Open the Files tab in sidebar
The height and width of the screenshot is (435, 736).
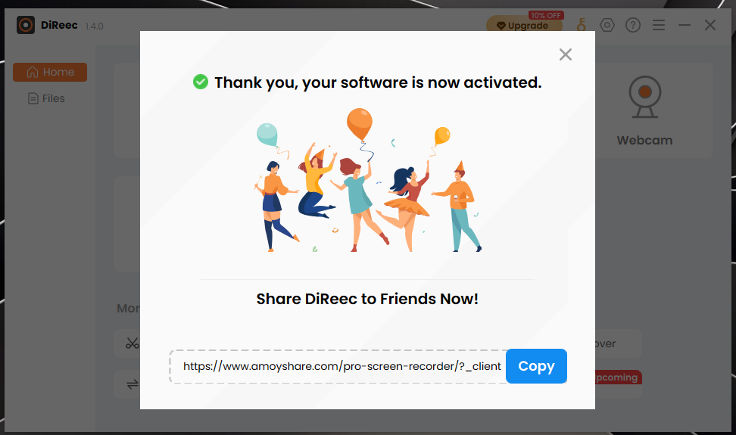(x=46, y=98)
